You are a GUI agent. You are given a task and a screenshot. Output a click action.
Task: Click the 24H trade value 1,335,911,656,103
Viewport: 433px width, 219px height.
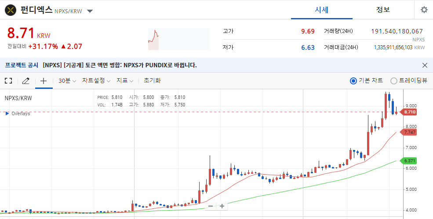pyautogui.click(x=393, y=47)
